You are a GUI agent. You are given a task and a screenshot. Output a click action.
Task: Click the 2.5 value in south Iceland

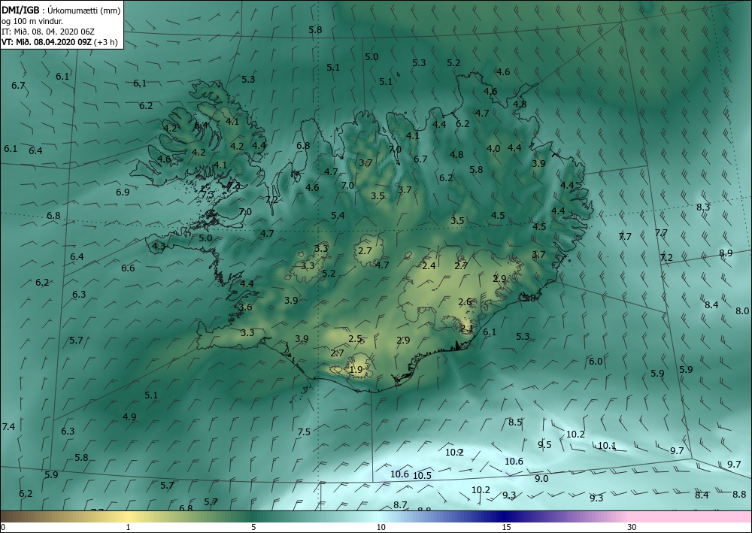tap(355, 339)
